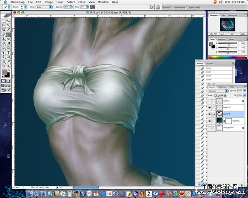Toggle lock transparent pixels button

[215, 95]
